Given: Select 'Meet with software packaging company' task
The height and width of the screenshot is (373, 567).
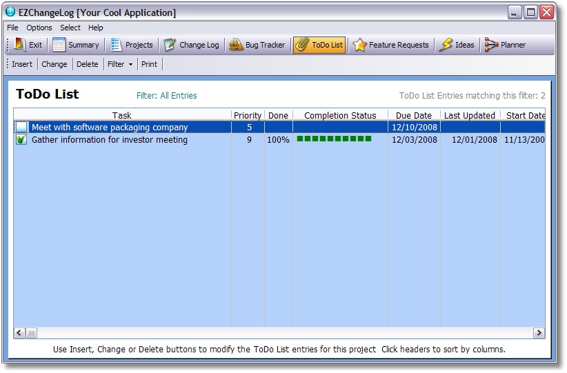Looking at the screenshot, I should [110, 128].
